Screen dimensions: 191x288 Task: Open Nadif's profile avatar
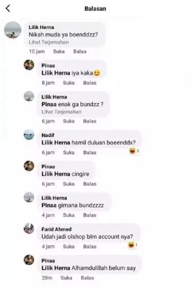coord(29,135)
